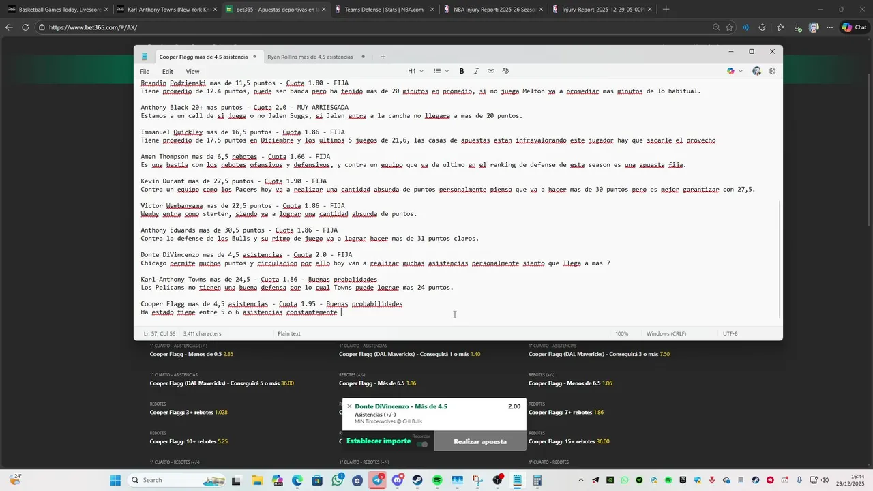This screenshot has height=491, width=873.
Task: Open the UTF-8 encoding selector
Action: coord(730,333)
